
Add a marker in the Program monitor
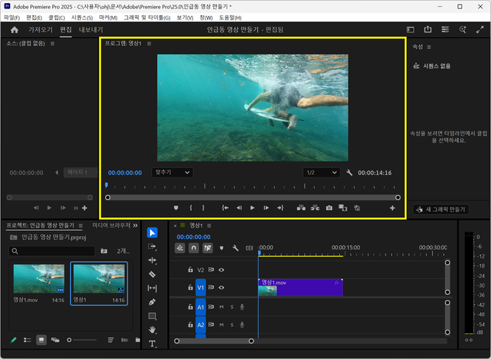click(175, 208)
